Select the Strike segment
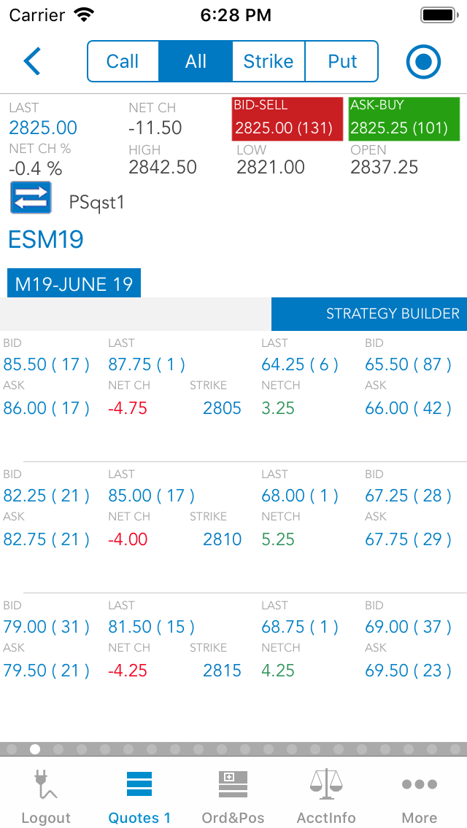 [269, 61]
